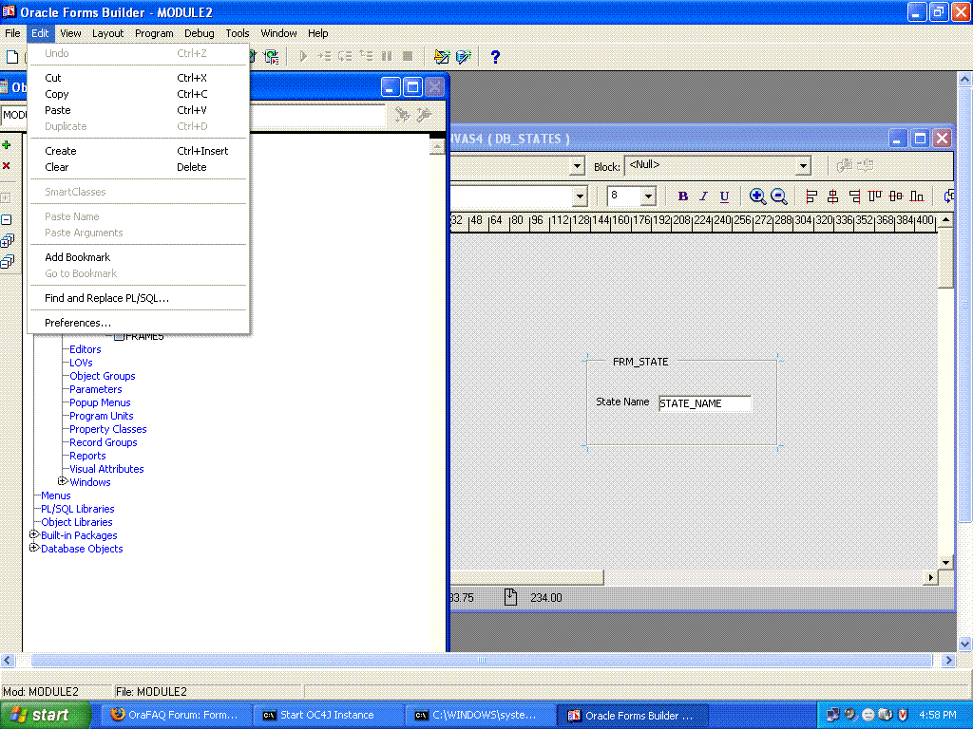This screenshot has height=729, width=973.
Task: Open the Block dropdown showing Null
Action: tap(803, 166)
